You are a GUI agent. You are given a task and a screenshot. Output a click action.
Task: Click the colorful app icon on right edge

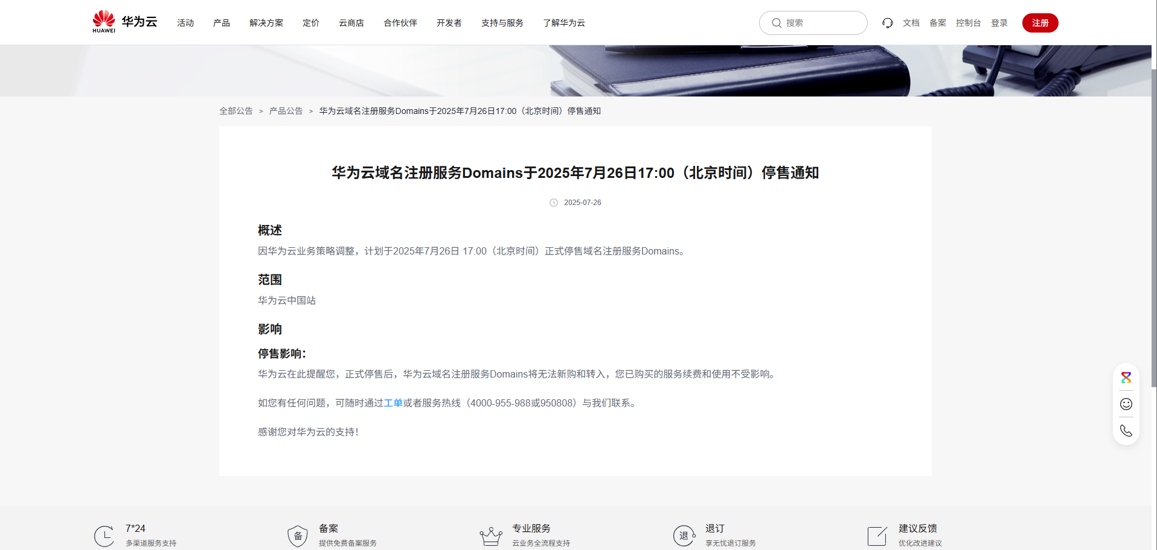[1126, 378]
